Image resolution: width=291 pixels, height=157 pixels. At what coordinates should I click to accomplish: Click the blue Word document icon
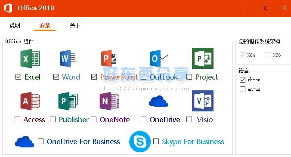click(x=68, y=58)
